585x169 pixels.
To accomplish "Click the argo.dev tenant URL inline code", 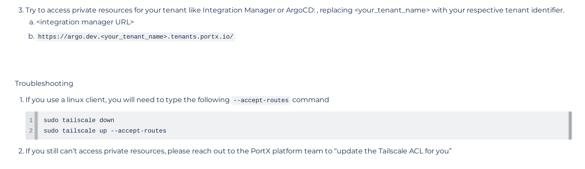I will tap(136, 37).
